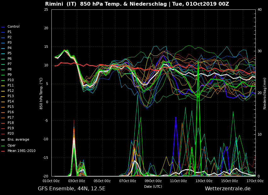Click the white Ens. average line swatch

[3, 140]
